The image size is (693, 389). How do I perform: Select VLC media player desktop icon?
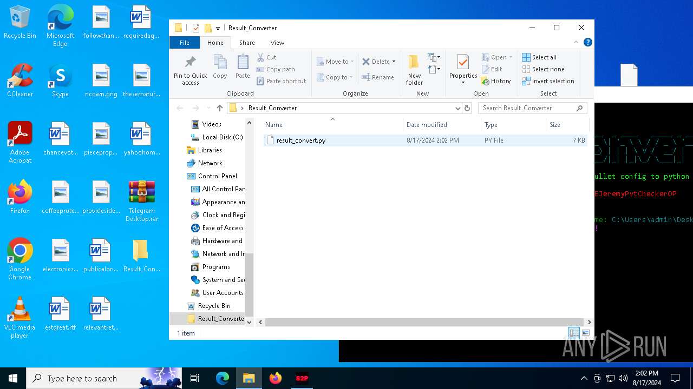tap(19, 318)
